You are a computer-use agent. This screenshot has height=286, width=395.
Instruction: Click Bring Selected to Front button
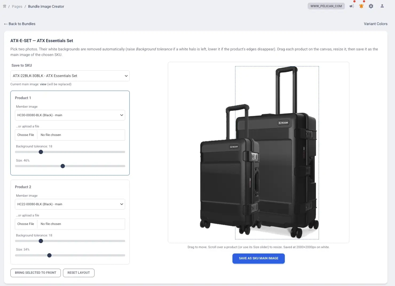pos(35,273)
